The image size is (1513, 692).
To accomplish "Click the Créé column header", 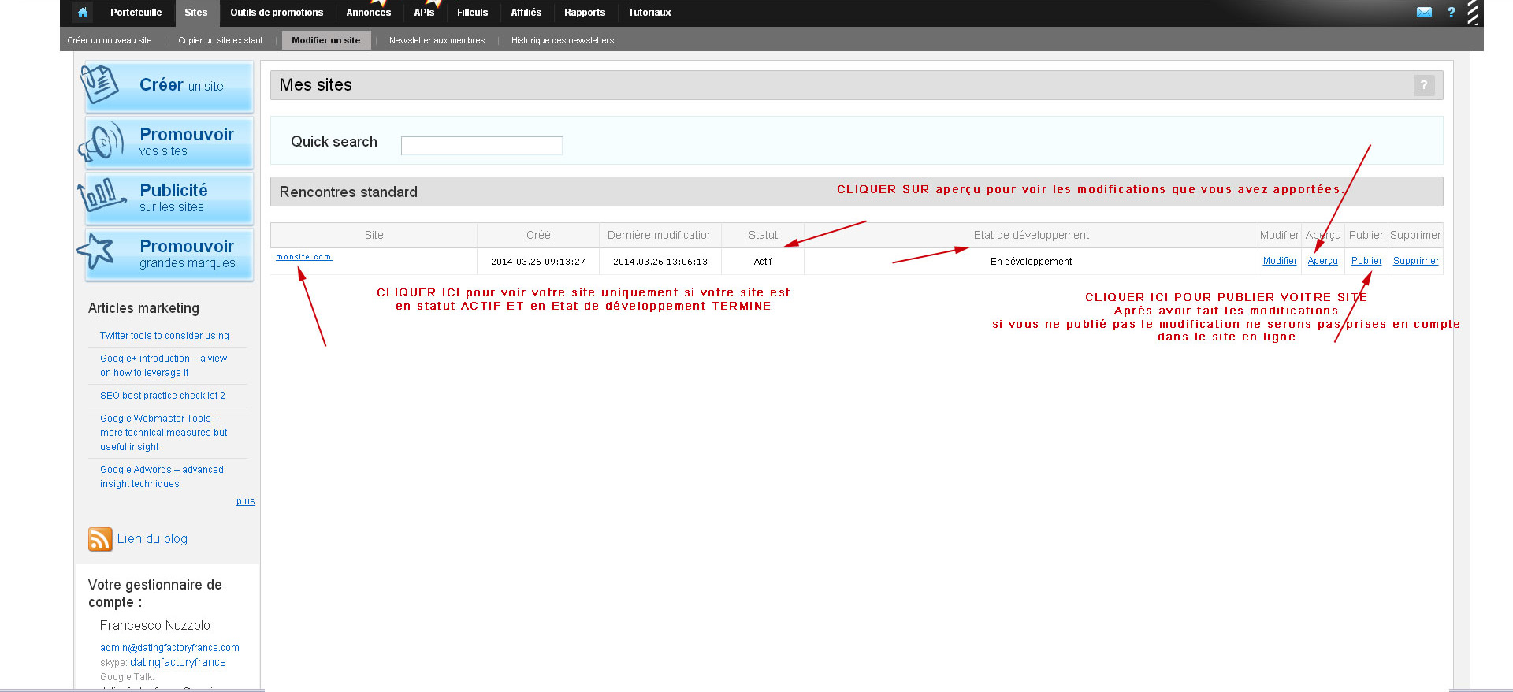I will [x=538, y=235].
